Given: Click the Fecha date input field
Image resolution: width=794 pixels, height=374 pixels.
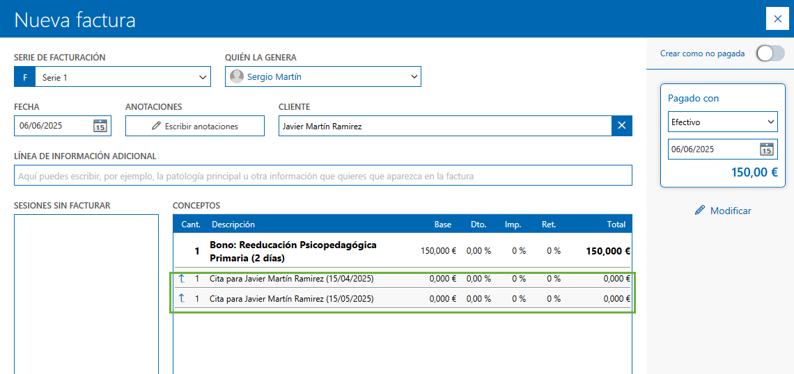Looking at the screenshot, I should [53, 126].
